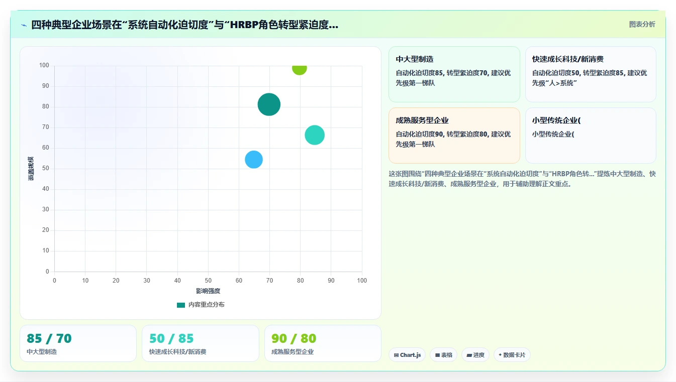This screenshot has height=382, width=676.
Task: Click the sparkle icon in the 数据卡片 tag
Action: [x=500, y=355]
